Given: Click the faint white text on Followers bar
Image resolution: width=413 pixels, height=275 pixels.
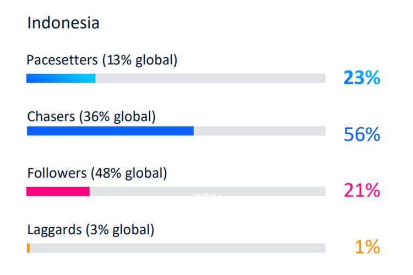Looking at the screenshot, I should pyautogui.click(x=206, y=195).
